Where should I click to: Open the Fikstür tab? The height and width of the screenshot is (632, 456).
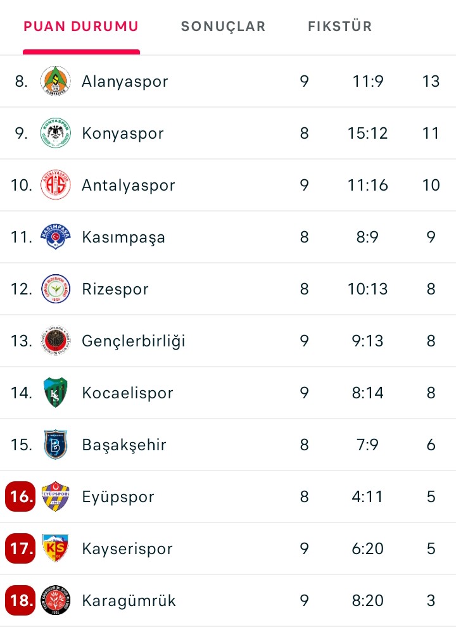pos(339,27)
